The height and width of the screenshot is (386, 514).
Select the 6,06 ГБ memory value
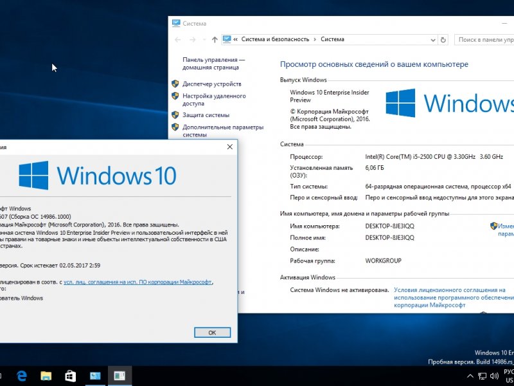375,168
